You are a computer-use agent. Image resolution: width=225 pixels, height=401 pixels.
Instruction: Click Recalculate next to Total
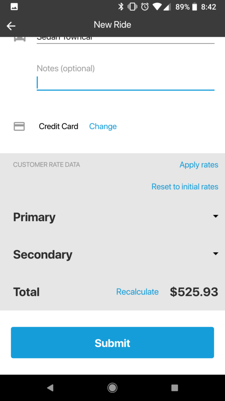[x=137, y=292]
